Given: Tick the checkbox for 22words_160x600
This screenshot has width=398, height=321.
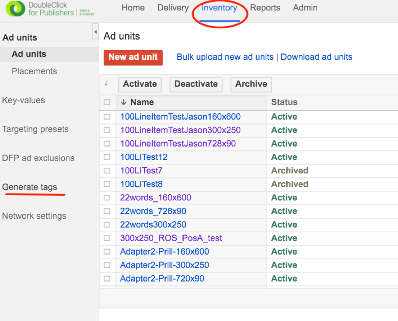Looking at the screenshot, I should point(107,197).
